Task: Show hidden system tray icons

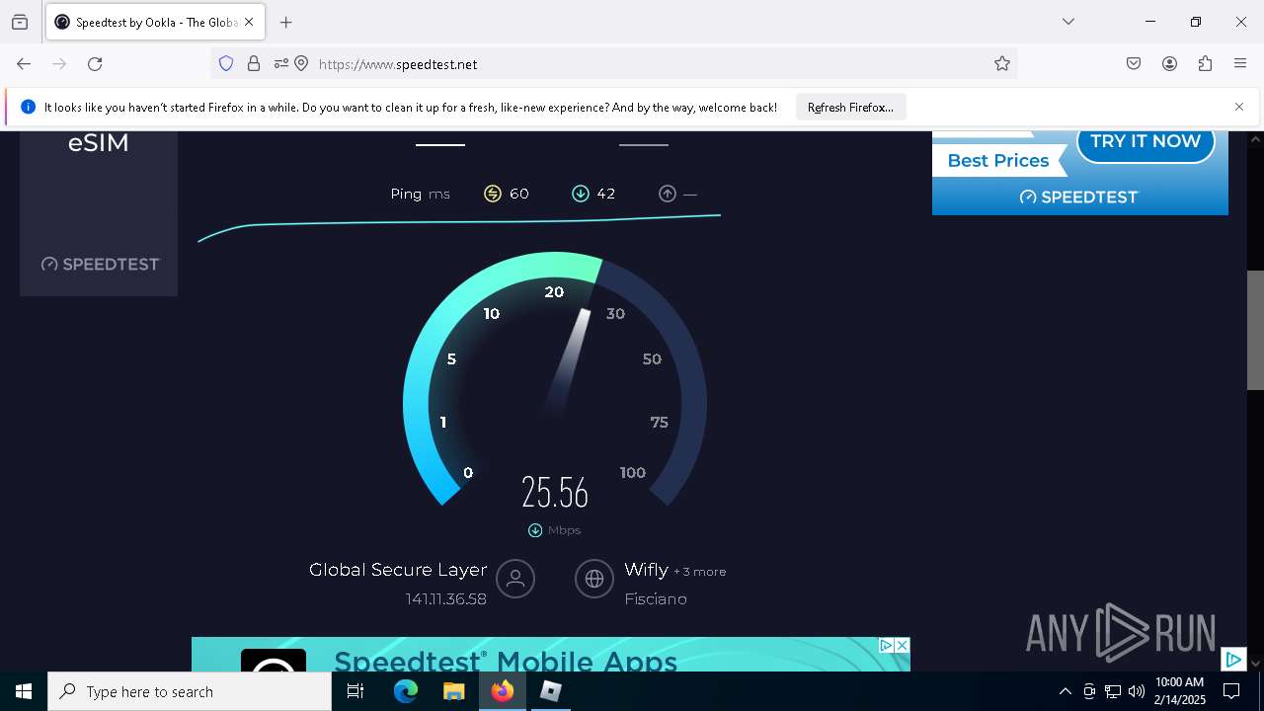Action: (1065, 691)
